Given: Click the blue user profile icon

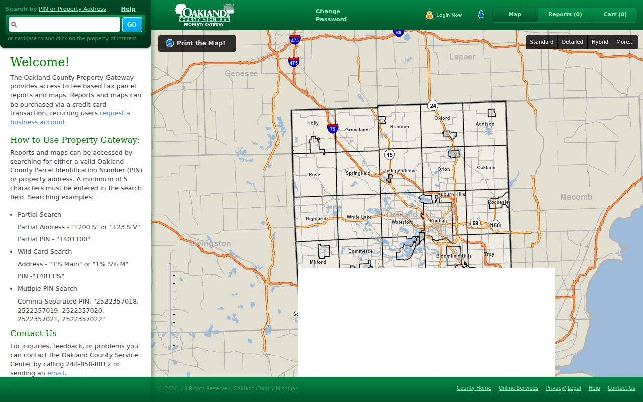Looking at the screenshot, I should 481,14.
